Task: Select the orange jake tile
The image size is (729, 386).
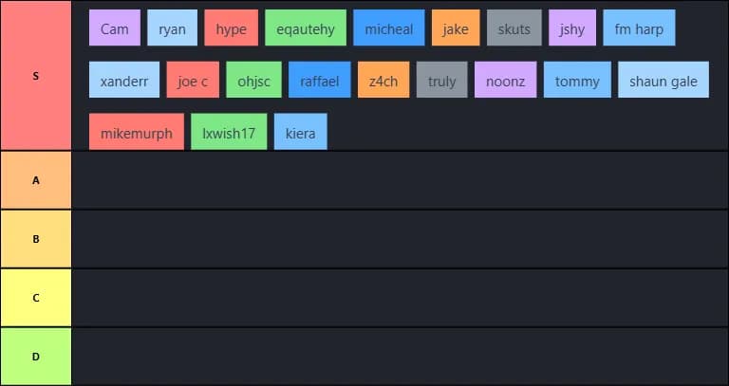Action: tap(456, 28)
